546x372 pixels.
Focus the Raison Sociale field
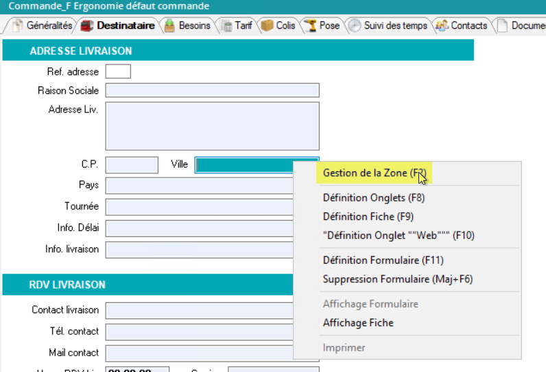pyautogui.click(x=212, y=90)
